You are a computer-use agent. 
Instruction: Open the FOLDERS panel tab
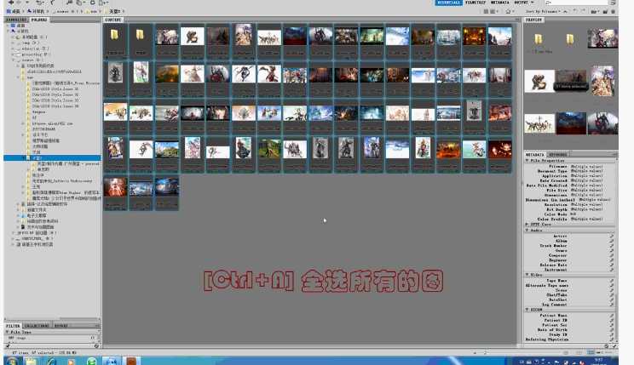(x=39, y=20)
